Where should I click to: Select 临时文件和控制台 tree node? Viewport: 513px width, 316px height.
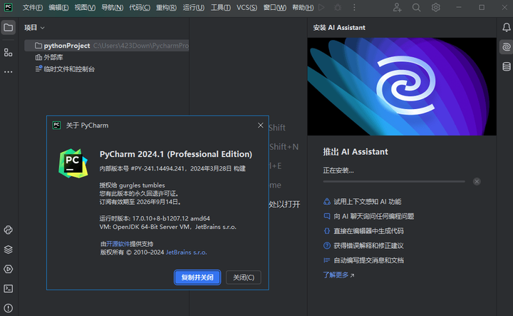click(x=65, y=69)
